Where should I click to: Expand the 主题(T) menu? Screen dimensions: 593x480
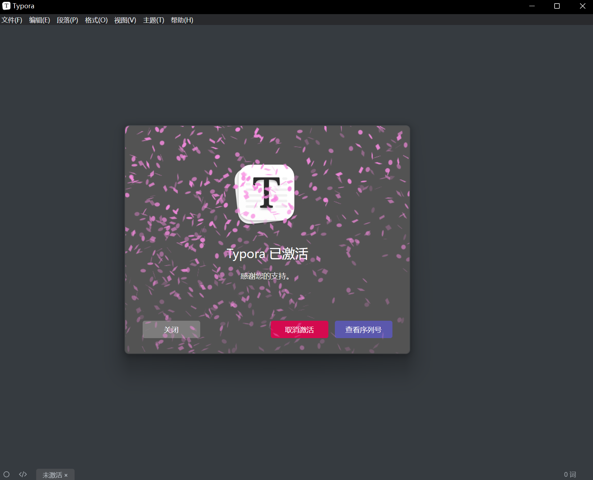[153, 20]
